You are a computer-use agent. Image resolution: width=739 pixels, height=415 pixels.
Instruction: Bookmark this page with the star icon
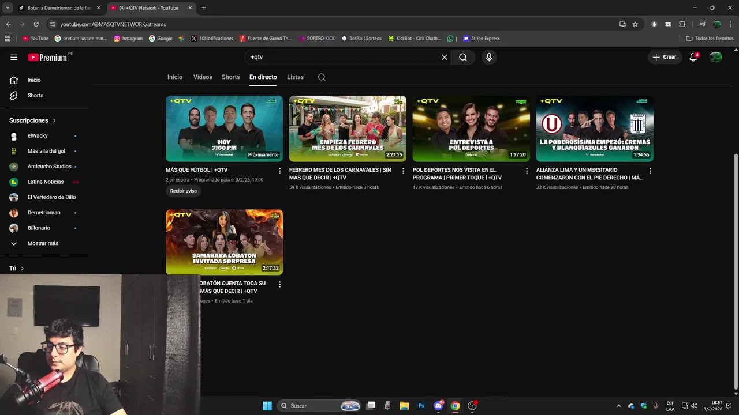pyautogui.click(x=635, y=24)
